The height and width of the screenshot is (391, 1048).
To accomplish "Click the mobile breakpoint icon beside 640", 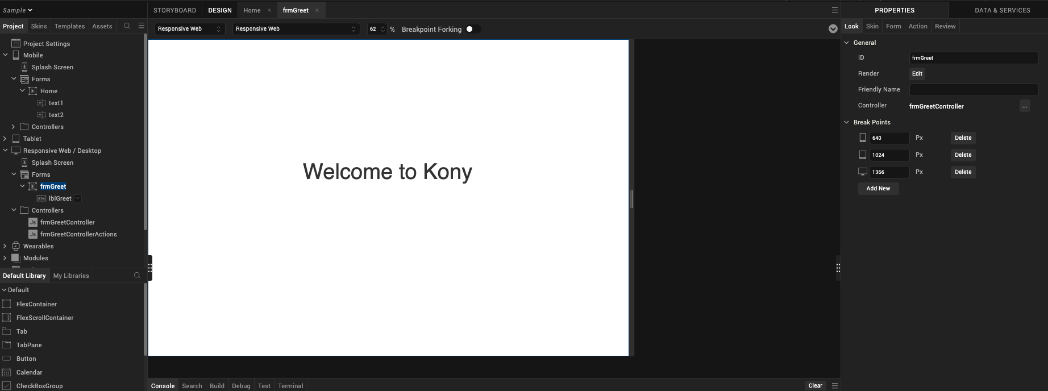I will (x=863, y=138).
